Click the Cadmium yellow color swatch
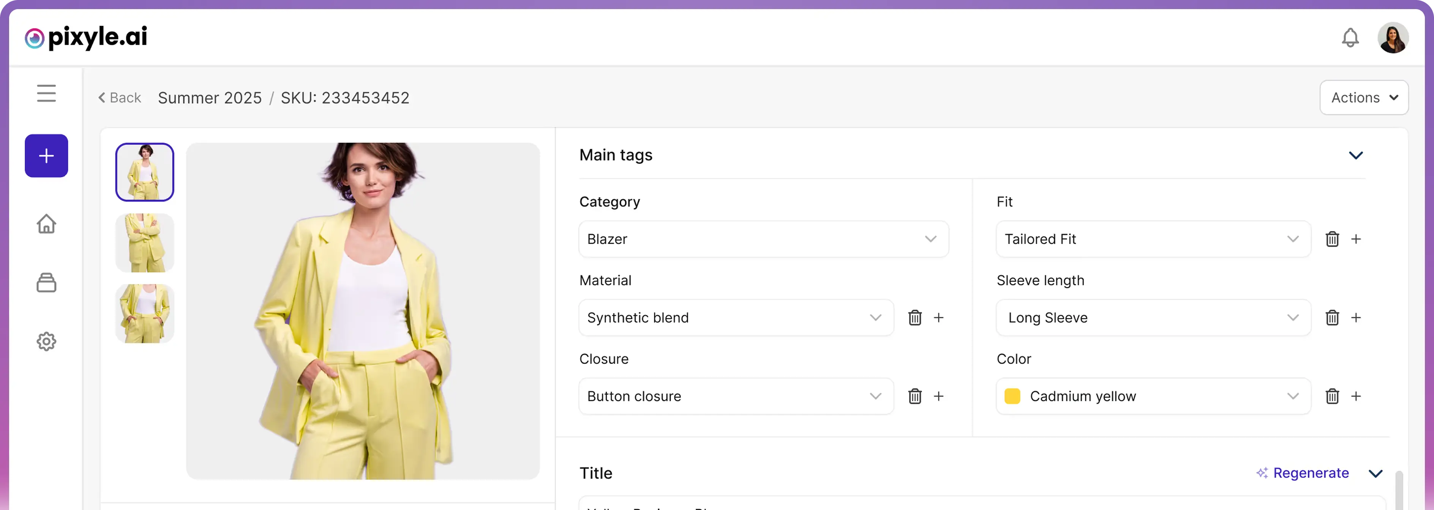Viewport: 1434px width, 510px height. [x=1012, y=397]
